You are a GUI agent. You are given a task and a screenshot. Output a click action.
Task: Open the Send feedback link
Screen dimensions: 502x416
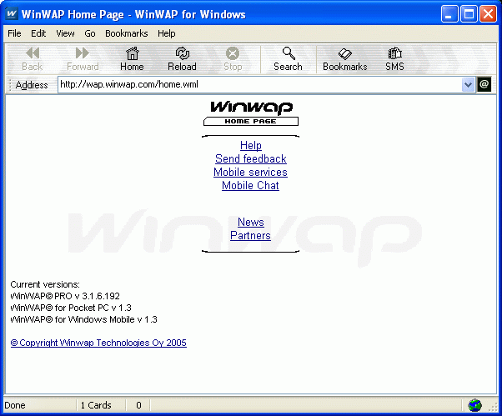click(x=251, y=158)
